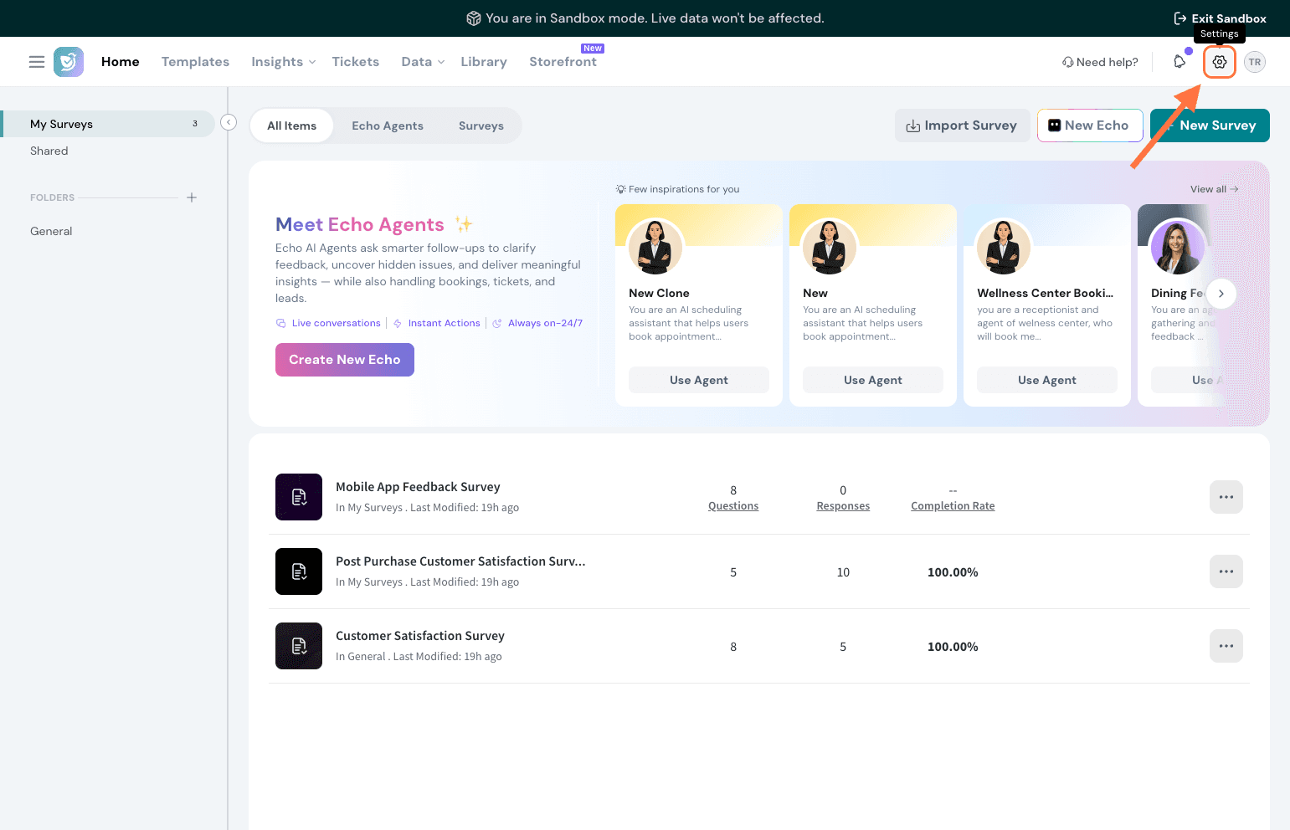Image resolution: width=1290 pixels, height=830 pixels.
Task: Click the hamburger menu icon
Action: pos(37,62)
